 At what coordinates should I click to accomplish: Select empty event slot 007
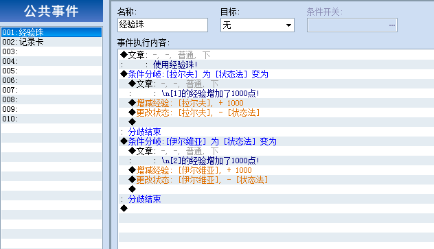pos(52,90)
